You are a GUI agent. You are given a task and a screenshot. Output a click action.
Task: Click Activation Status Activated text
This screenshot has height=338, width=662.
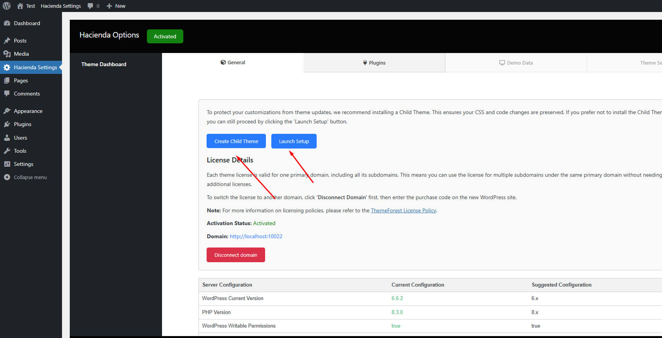point(241,223)
